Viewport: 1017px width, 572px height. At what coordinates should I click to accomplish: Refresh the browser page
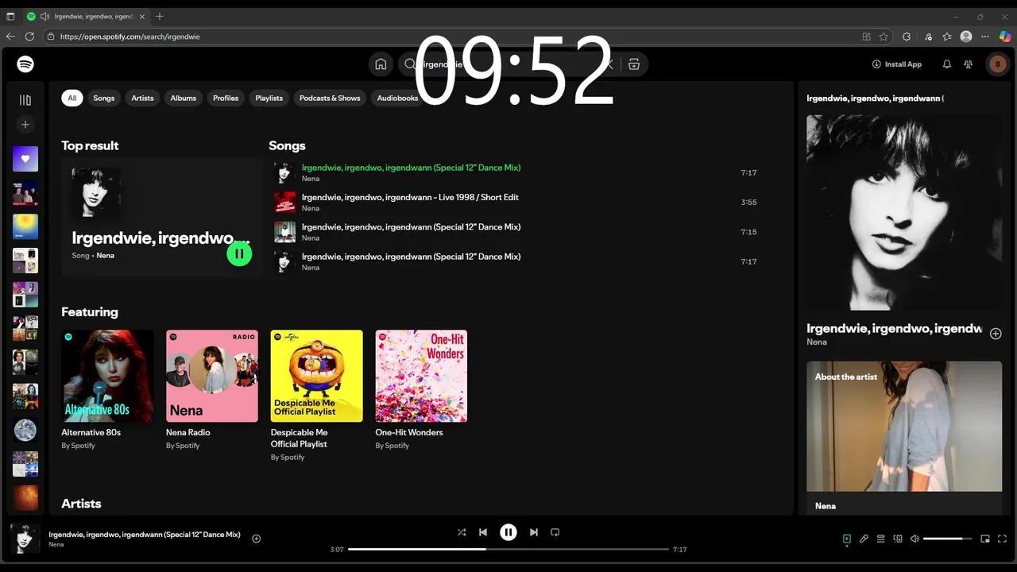pos(29,37)
